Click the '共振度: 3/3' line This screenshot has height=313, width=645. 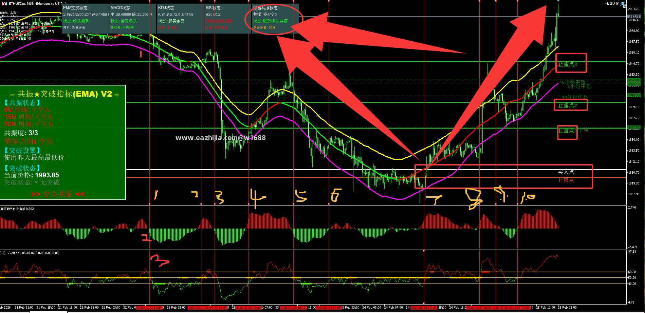click(21, 133)
